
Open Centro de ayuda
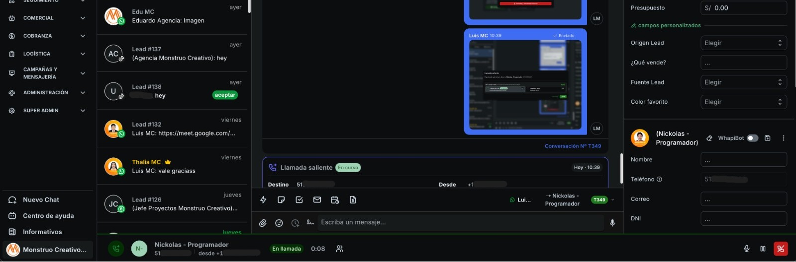coord(47,215)
